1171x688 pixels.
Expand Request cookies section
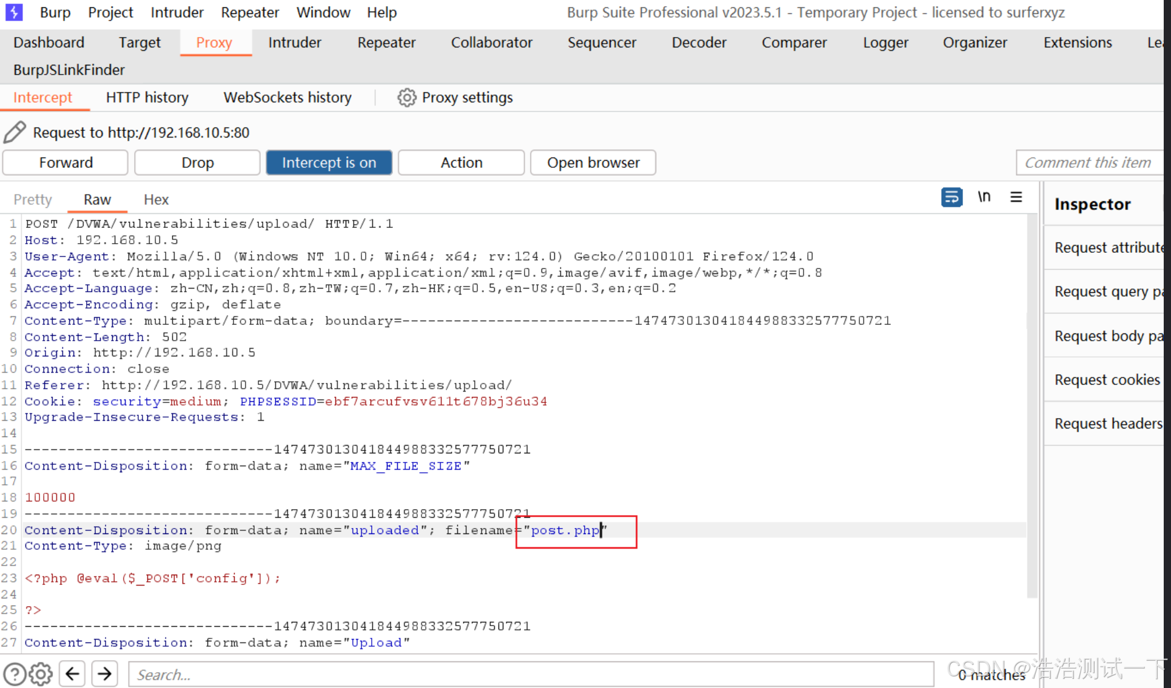pos(1106,380)
